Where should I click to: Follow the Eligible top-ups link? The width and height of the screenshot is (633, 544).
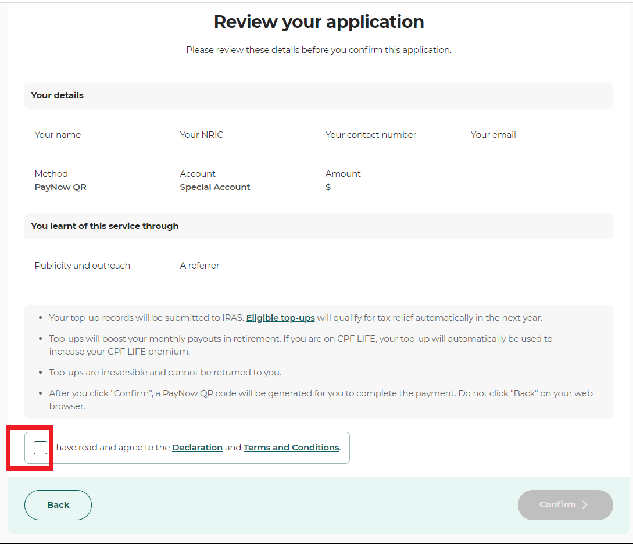280,318
